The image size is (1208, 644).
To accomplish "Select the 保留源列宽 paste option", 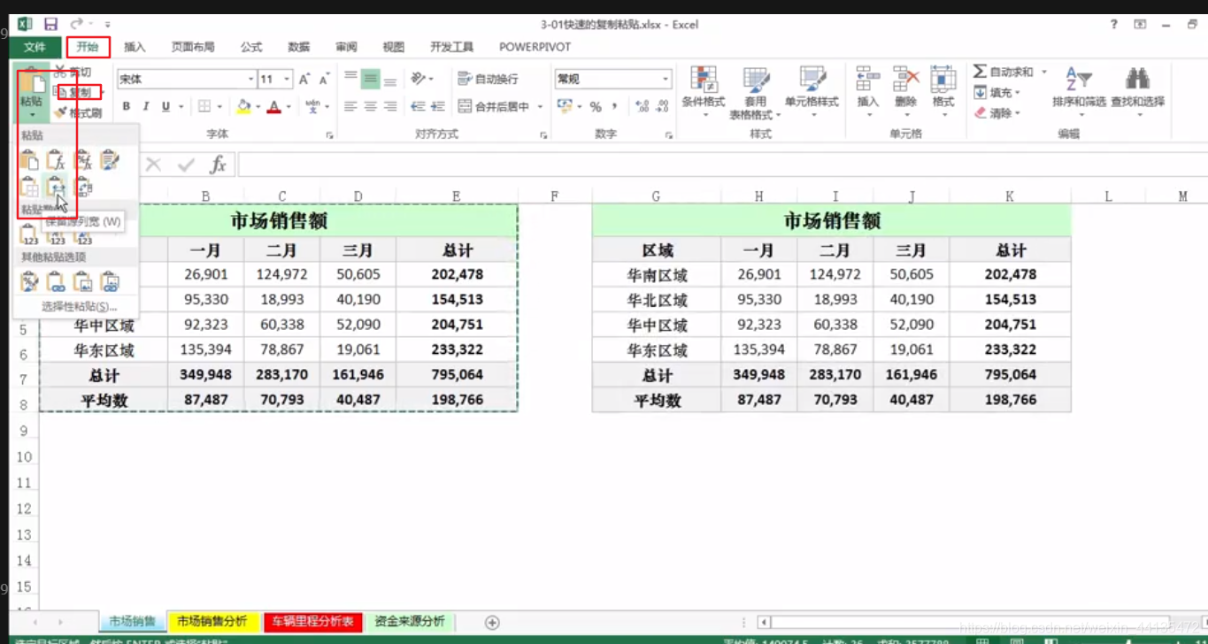I will point(55,187).
